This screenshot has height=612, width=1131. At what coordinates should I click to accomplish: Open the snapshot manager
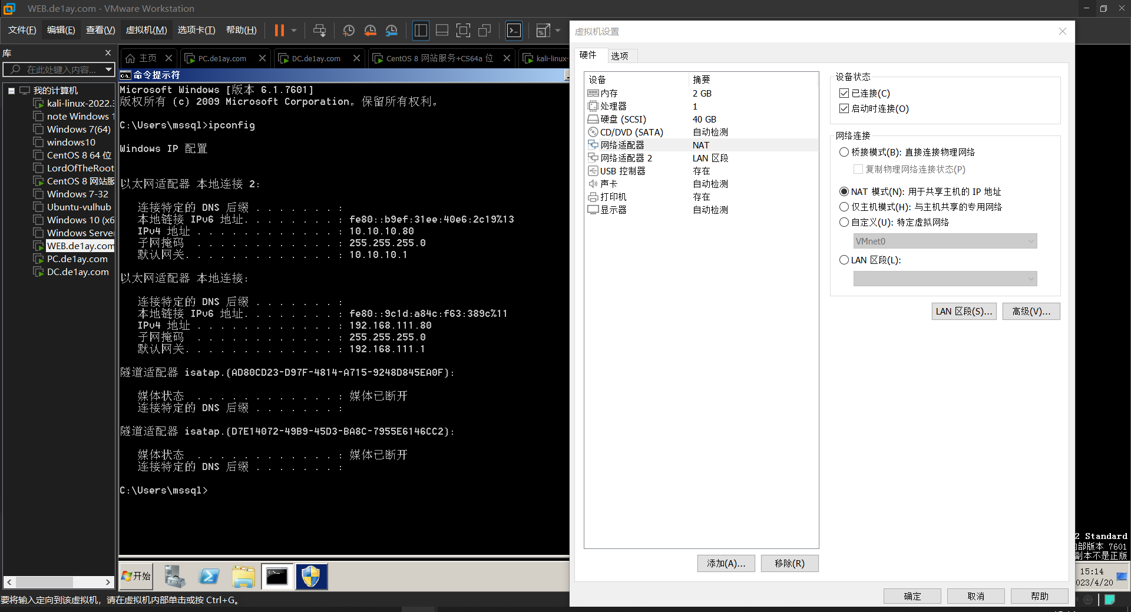[x=392, y=30]
